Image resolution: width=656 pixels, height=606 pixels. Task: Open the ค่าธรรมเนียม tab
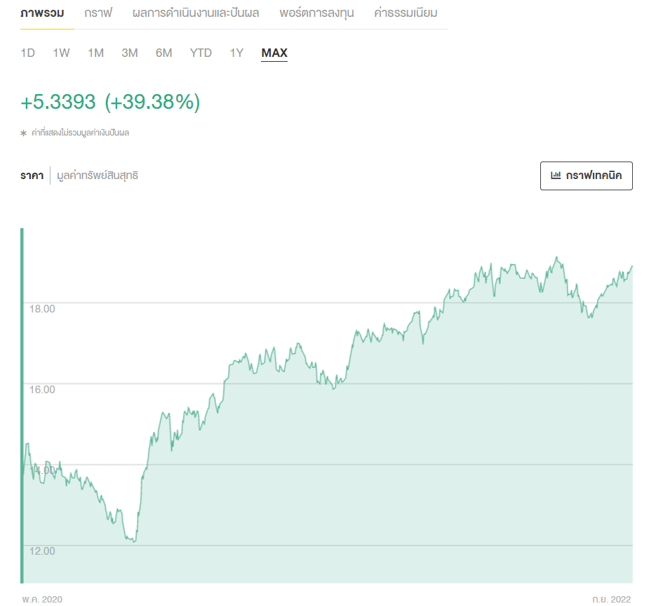pyautogui.click(x=406, y=13)
